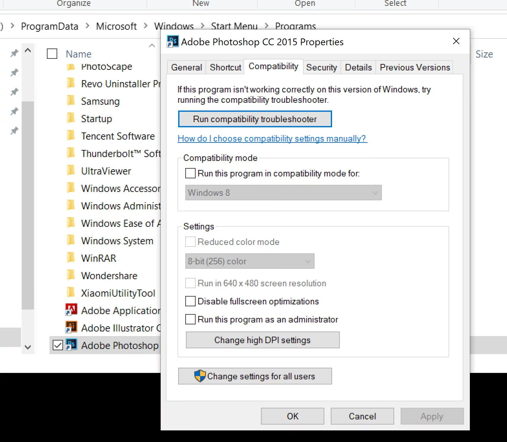This screenshot has width=507, height=442.
Task: Click the Windows System folder icon
Action: [71, 240]
